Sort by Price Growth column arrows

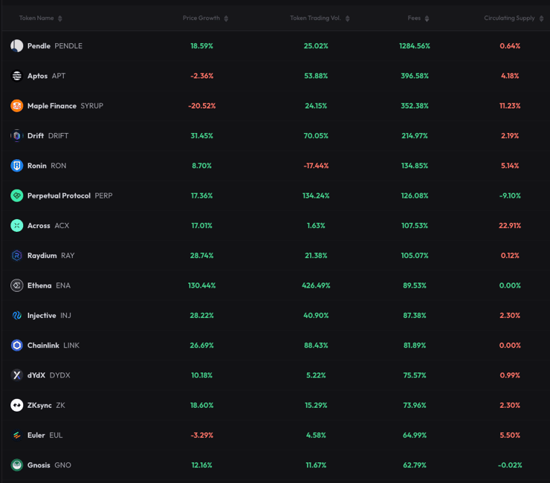click(226, 19)
